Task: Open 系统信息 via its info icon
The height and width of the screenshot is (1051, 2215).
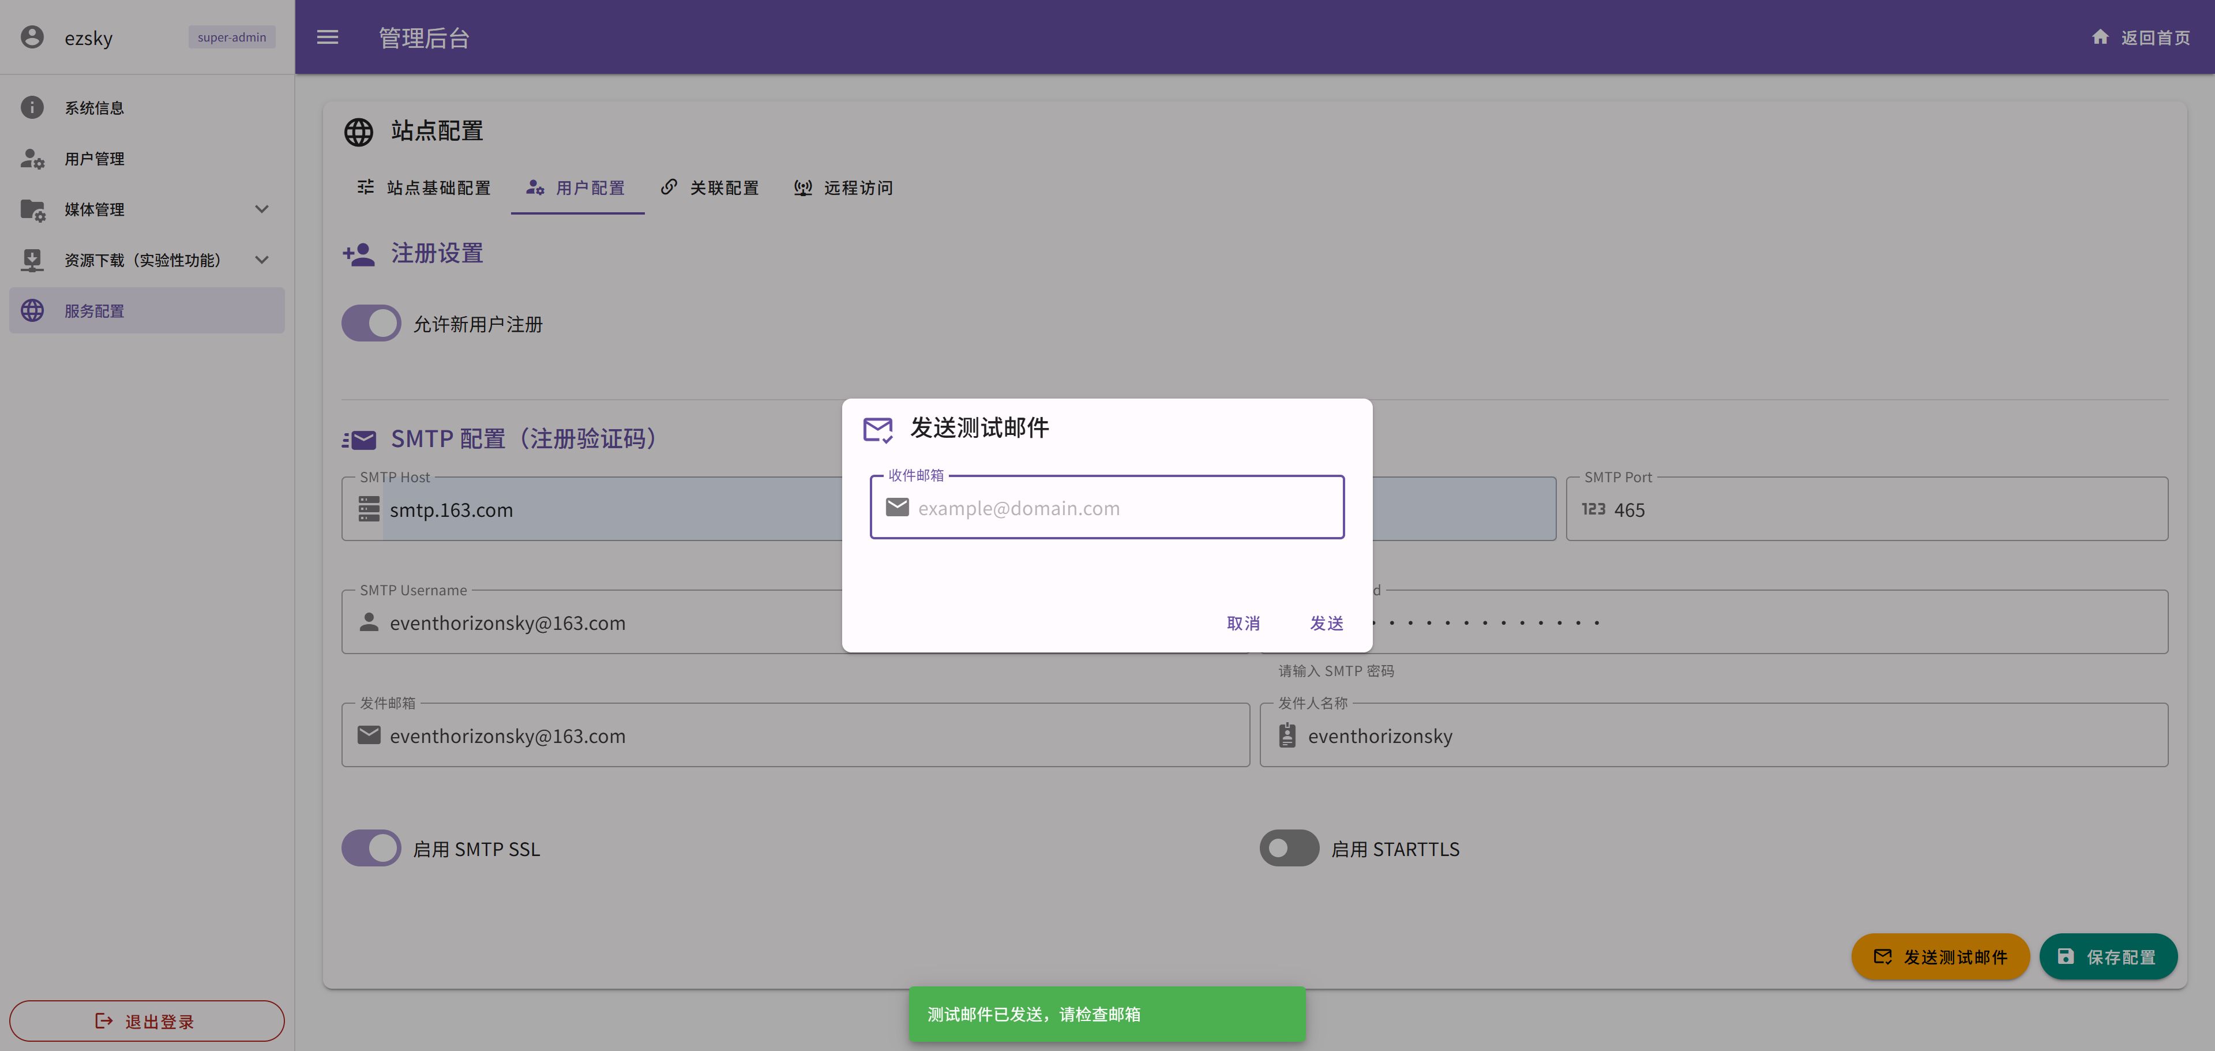Action: point(32,107)
